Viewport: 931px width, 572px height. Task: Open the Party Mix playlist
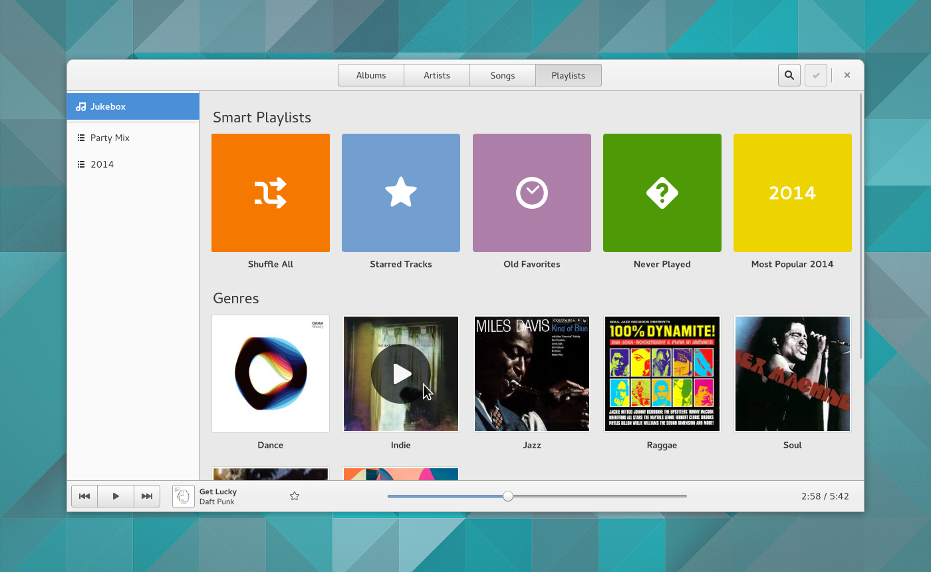(133, 138)
